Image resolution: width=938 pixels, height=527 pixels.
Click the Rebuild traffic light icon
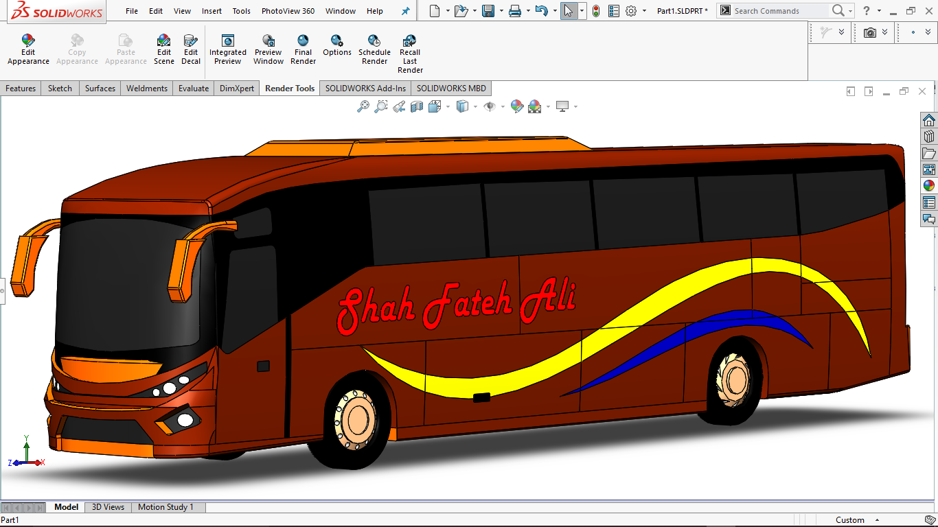[595, 11]
